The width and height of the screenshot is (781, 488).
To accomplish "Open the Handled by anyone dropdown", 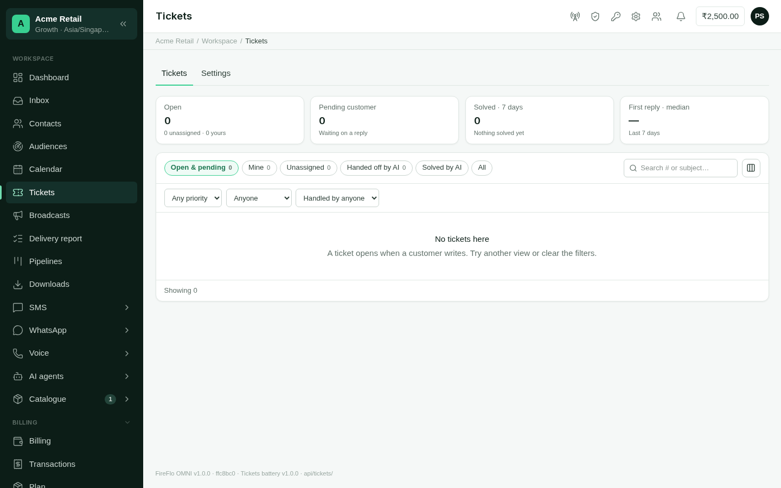I will [337, 198].
